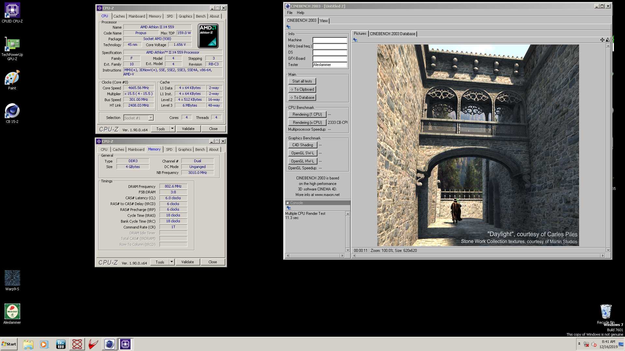Select the Warp9-S desktop icon

pos(12,280)
